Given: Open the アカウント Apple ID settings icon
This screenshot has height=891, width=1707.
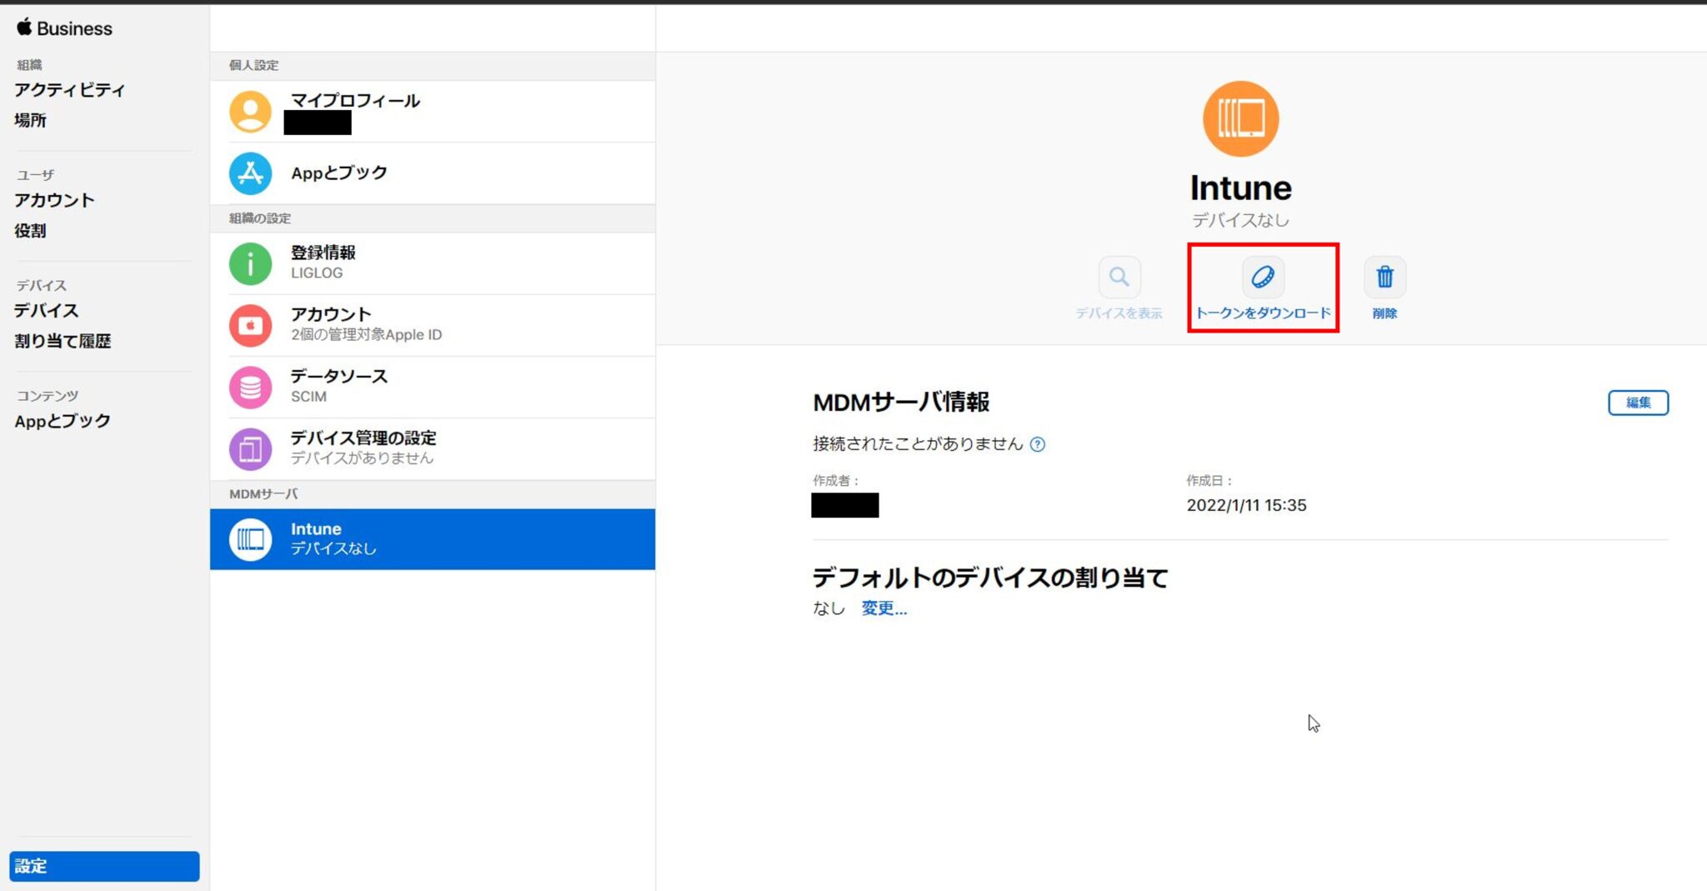Looking at the screenshot, I should coord(249,324).
